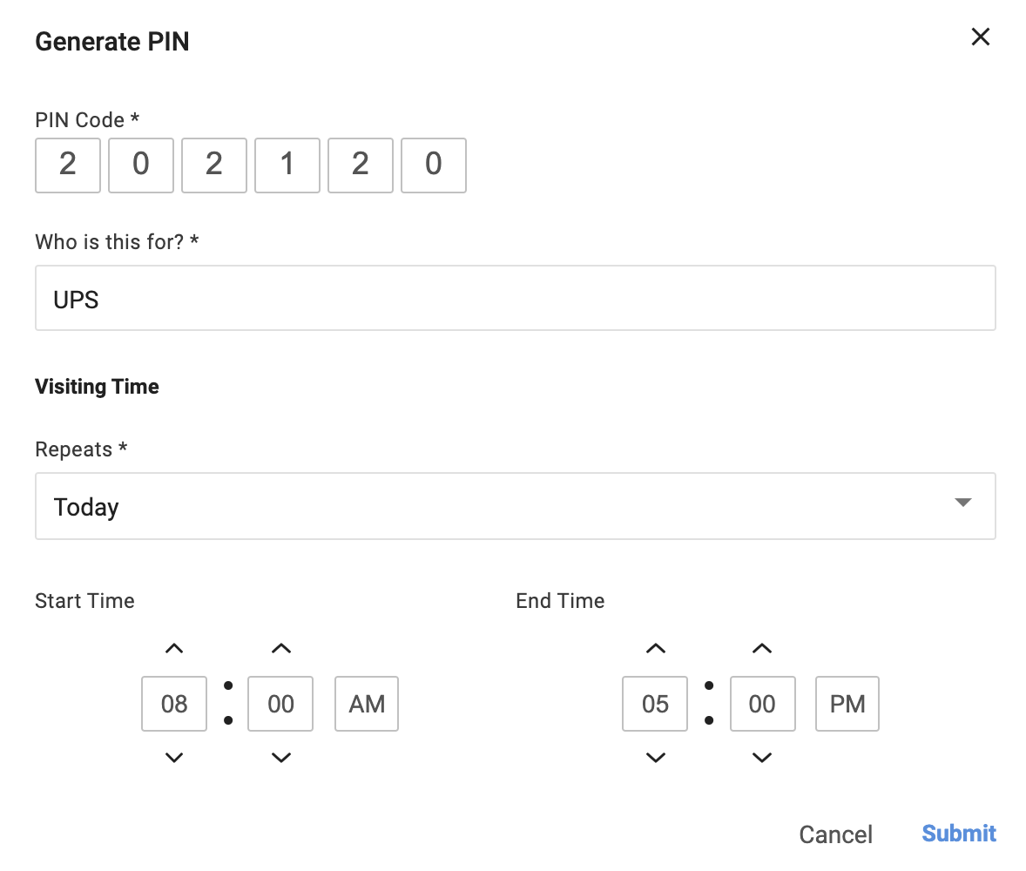Open the Repeats dropdown showing Today
This screenshot has width=1026, height=871.
(514, 506)
